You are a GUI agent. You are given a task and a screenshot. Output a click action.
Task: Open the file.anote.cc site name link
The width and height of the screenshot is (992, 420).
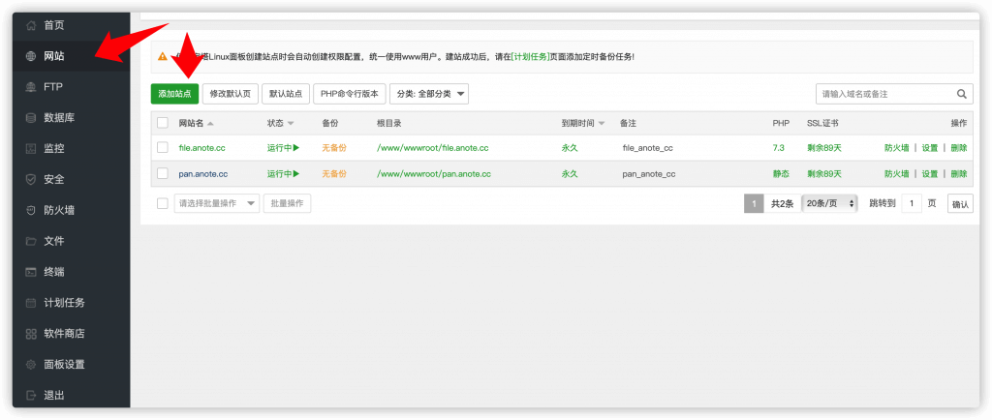201,148
